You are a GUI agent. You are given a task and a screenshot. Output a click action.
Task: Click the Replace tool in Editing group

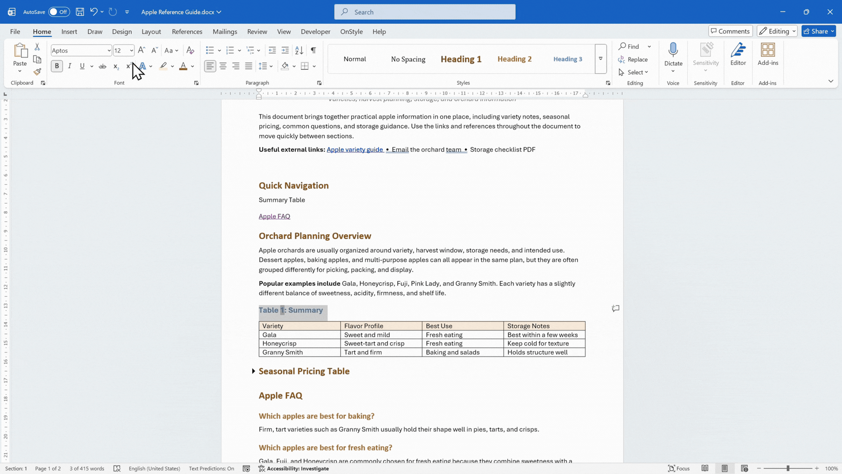pos(633,59)
